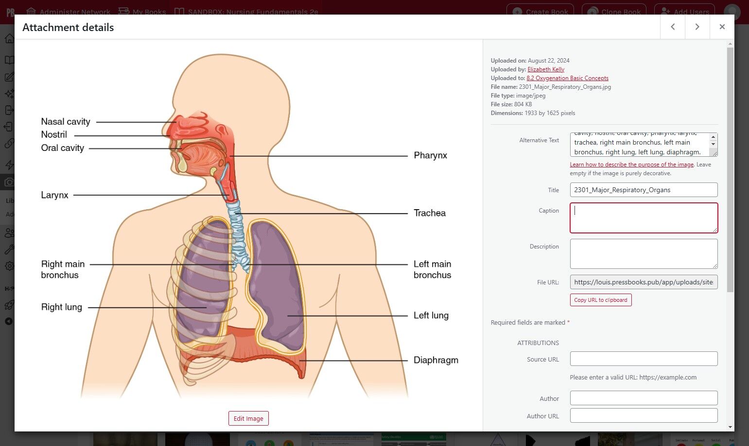749x446 pixels.
Task: Select the 'Please enter a valid URL' hint
Action: tap(633, 377)
